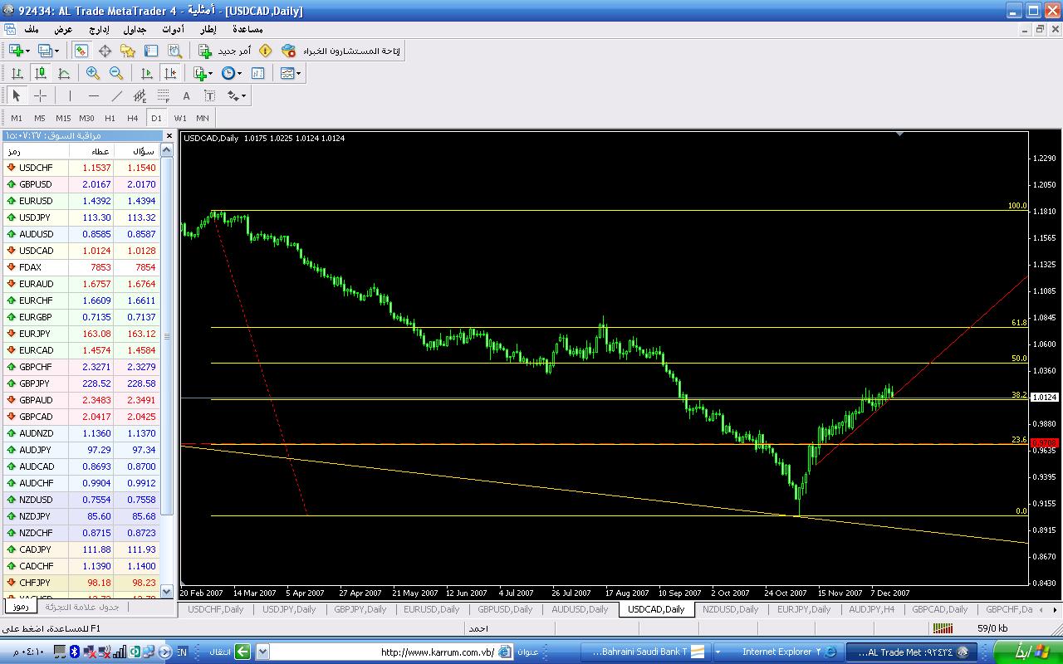Open the Navigator window (folder with star)

pyautogui.click(x=128, y=51)
